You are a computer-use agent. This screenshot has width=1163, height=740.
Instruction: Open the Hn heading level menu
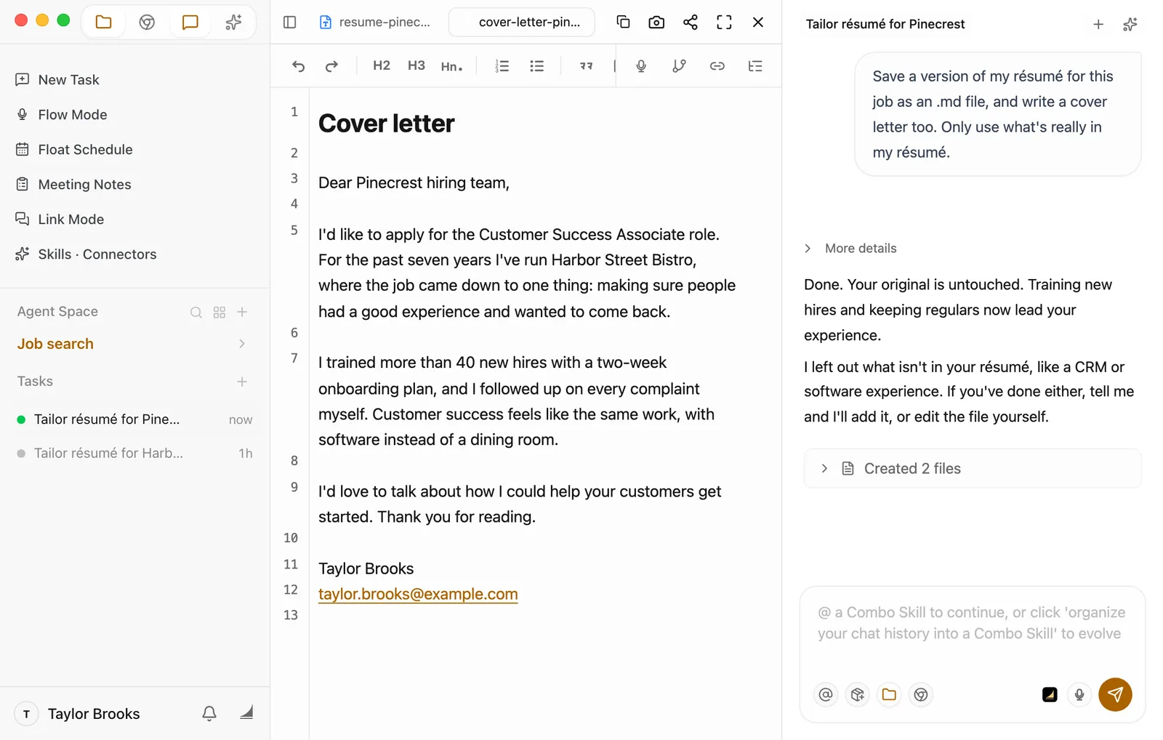click(451, 66)
